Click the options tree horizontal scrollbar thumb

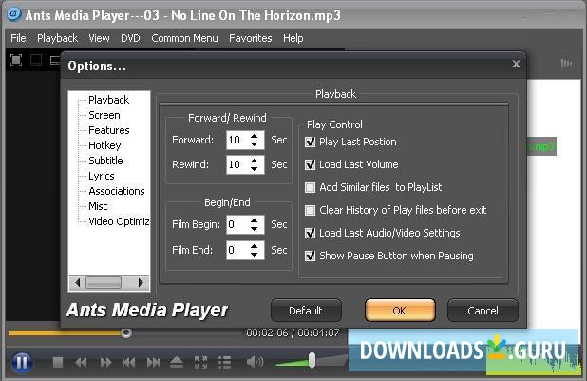pos(104,282)
